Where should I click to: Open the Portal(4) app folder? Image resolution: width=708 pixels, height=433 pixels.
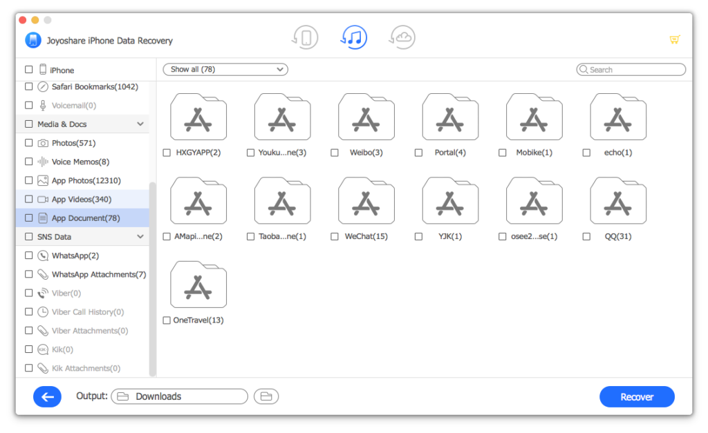[x=450, y=117]
